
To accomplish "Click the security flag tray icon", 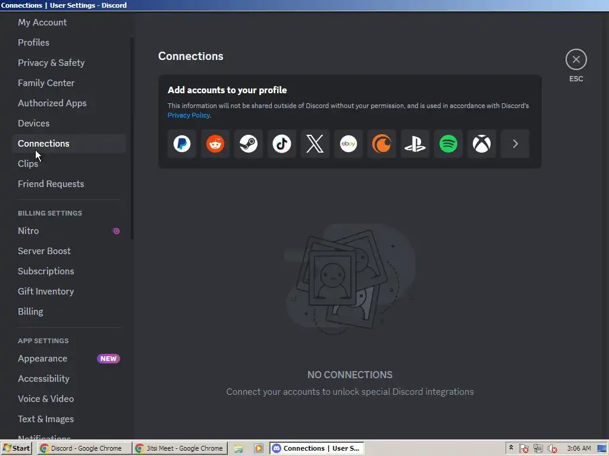I will pos(523,449).
